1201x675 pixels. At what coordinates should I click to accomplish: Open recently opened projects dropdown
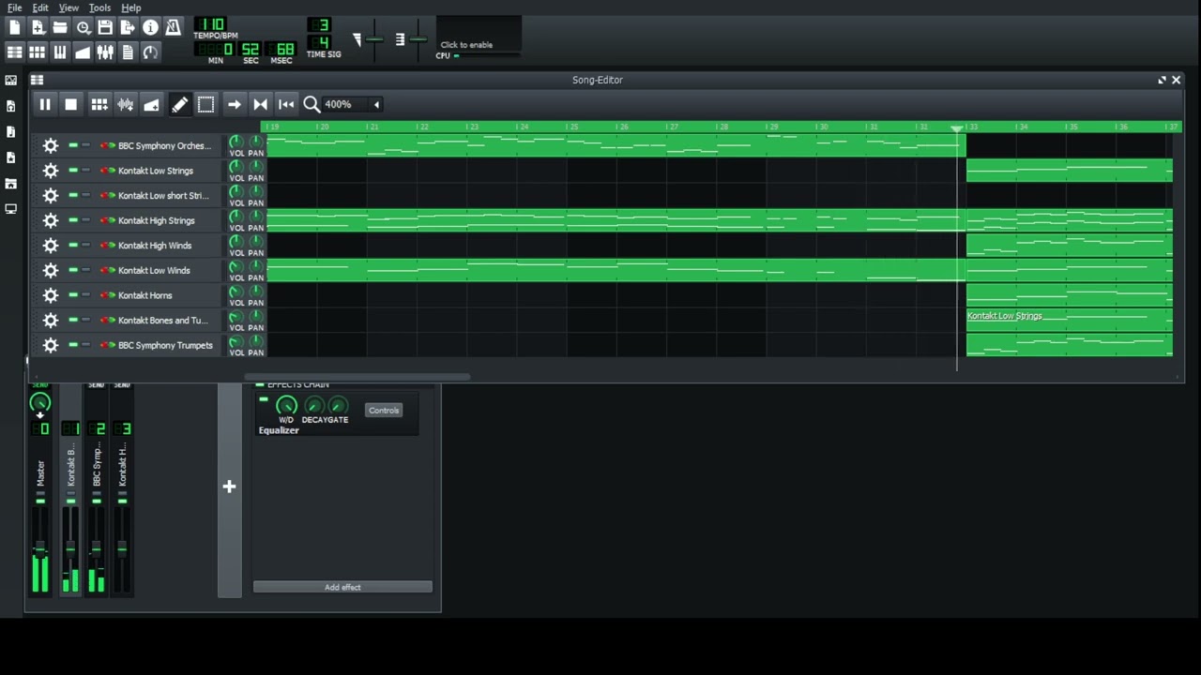tap(83, 28)
